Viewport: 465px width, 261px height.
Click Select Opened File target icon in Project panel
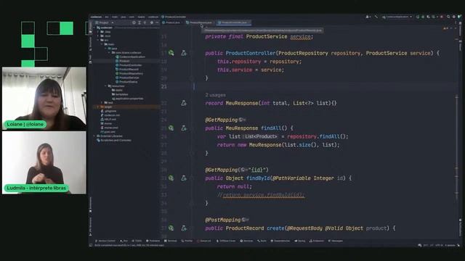[134, 22]
